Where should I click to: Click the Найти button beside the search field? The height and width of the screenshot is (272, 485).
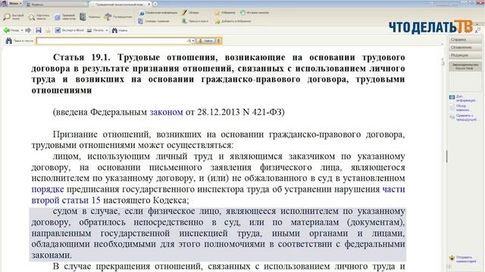click(205, 41)
